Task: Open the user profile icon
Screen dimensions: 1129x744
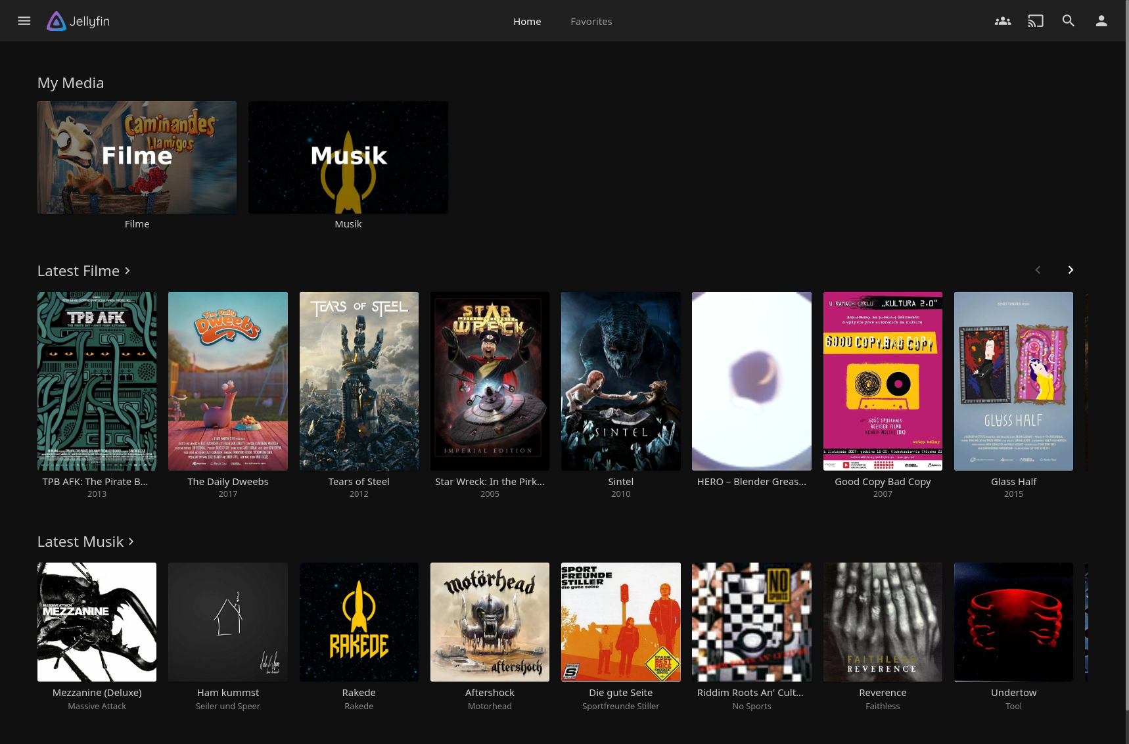Action: point(1101,21)
